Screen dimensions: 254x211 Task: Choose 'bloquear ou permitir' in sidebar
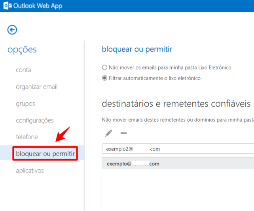click(x=45, y=153)
